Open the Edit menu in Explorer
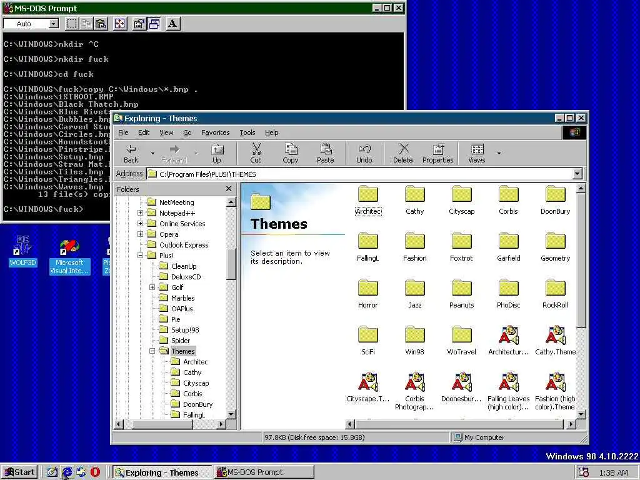The width and height of the screenshot is (640, 480). coord(144,132)
